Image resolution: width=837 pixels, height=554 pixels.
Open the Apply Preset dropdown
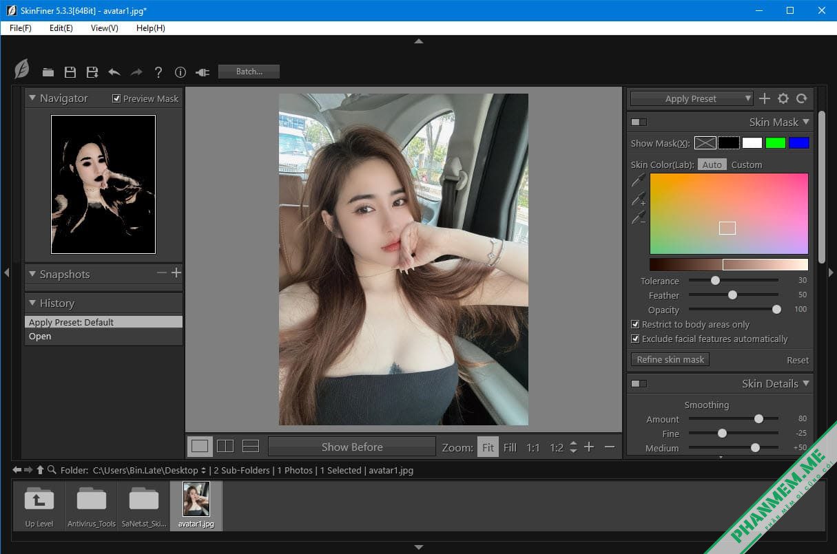point(692,98)
